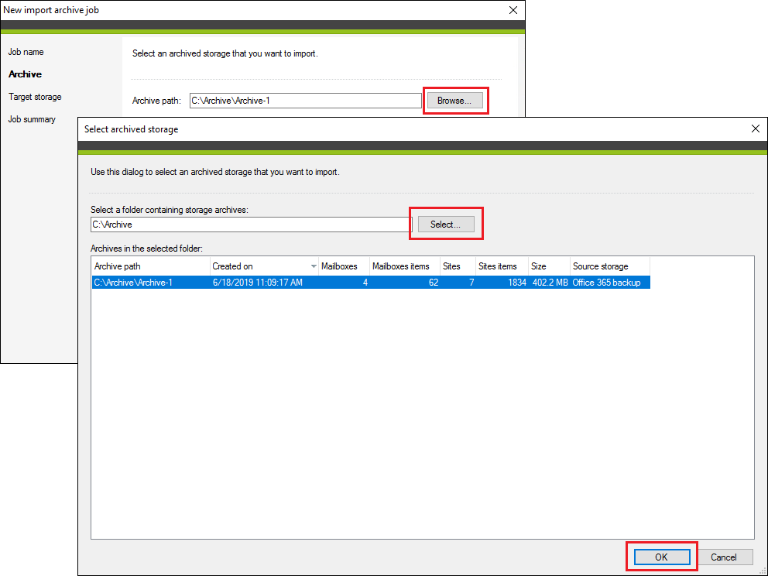Click the 402.2 MB size cell

click(550, 282)
